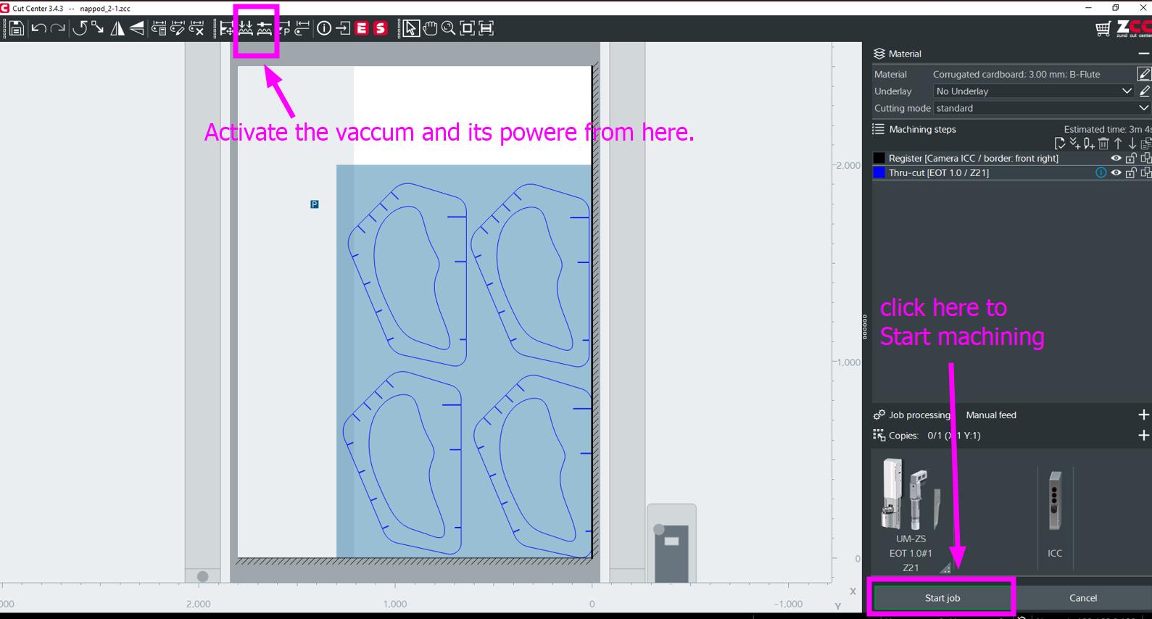Select the hand pan tool
1152x619 pixels.
point(430,28)
